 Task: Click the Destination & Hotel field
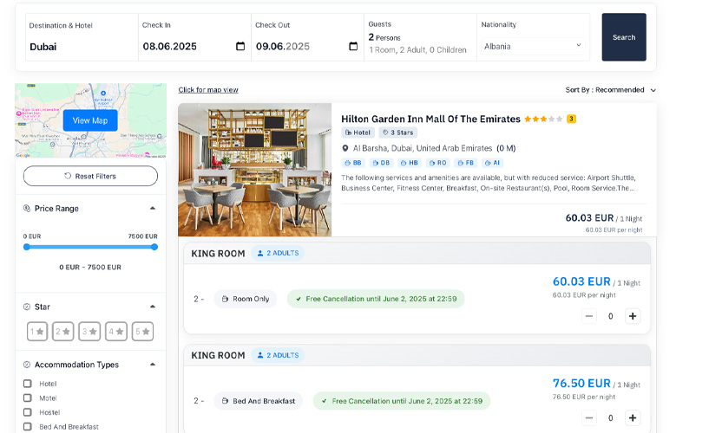point(81,47)
